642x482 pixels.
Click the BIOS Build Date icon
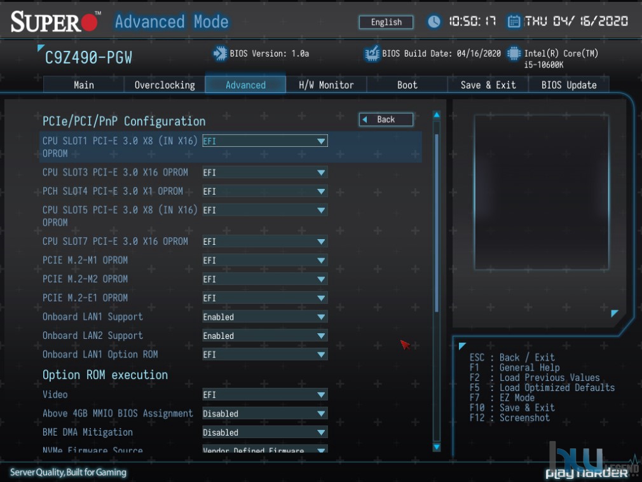pos(372,53)
